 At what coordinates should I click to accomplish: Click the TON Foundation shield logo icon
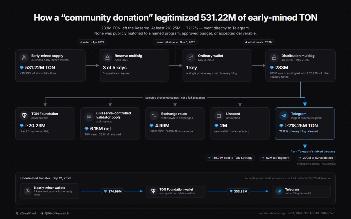point(24,116)
